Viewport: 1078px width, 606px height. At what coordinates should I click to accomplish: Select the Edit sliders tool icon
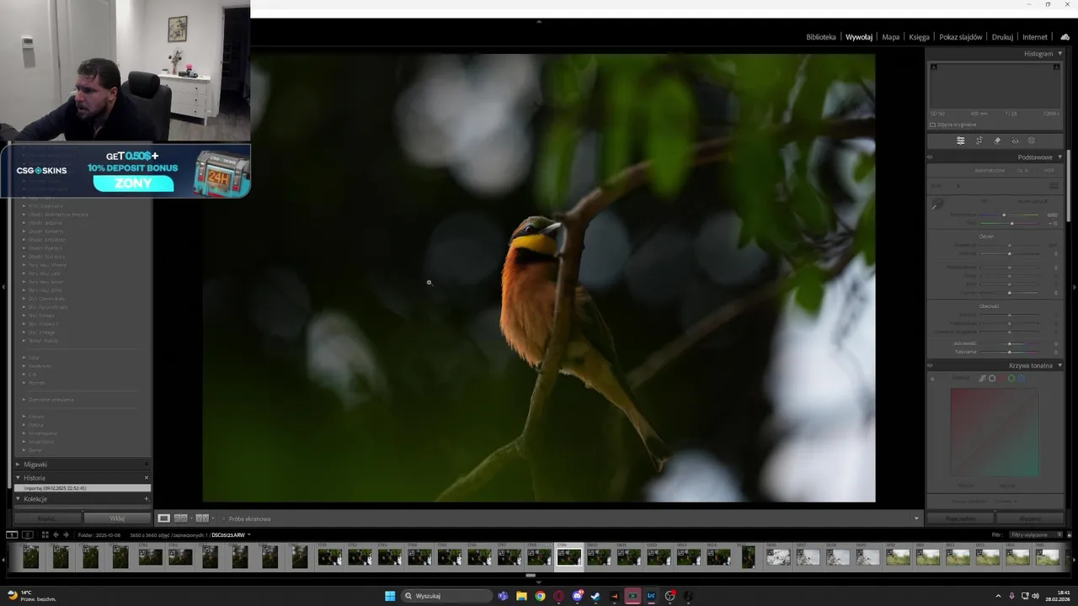tap(961, 141)
